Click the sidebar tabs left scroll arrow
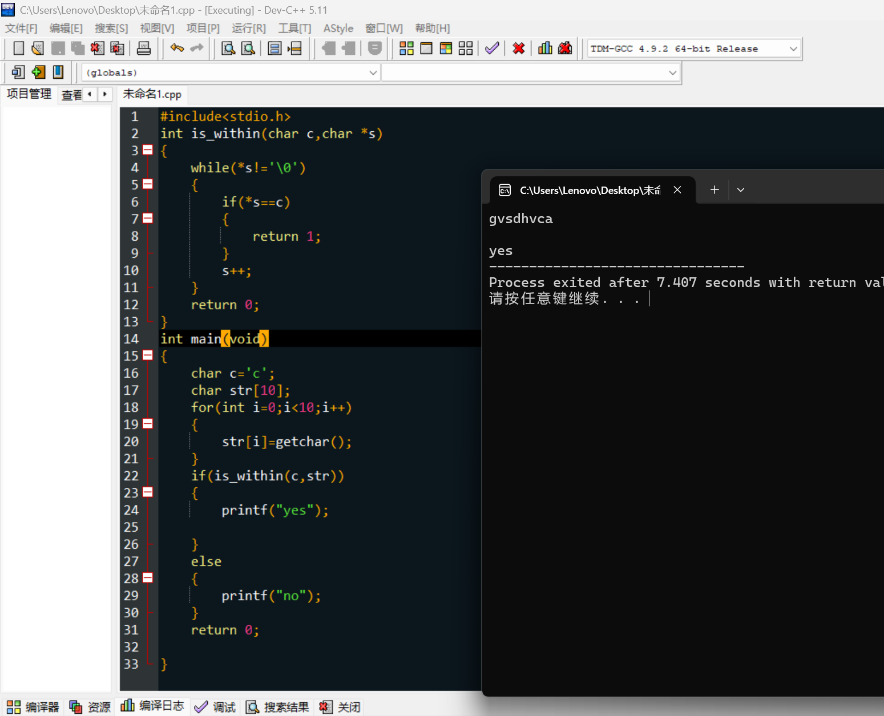884x716 pixels. pos(90,94)
